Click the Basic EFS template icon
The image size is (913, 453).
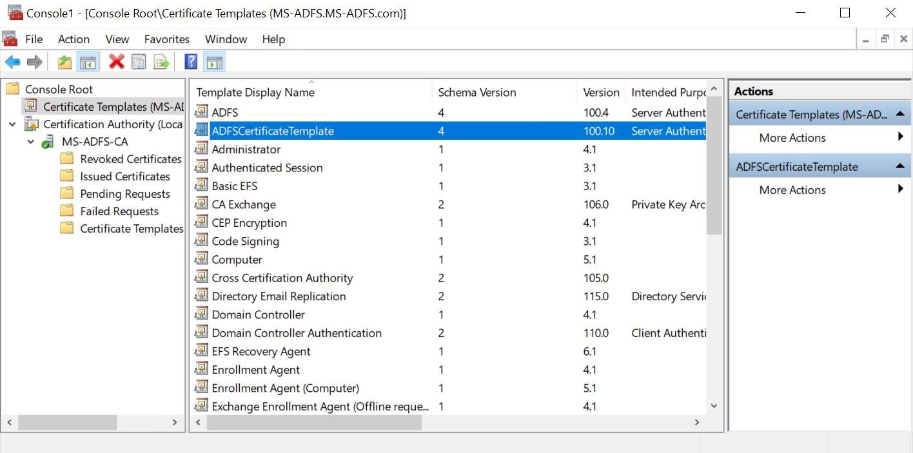click(x=202, y=186)
